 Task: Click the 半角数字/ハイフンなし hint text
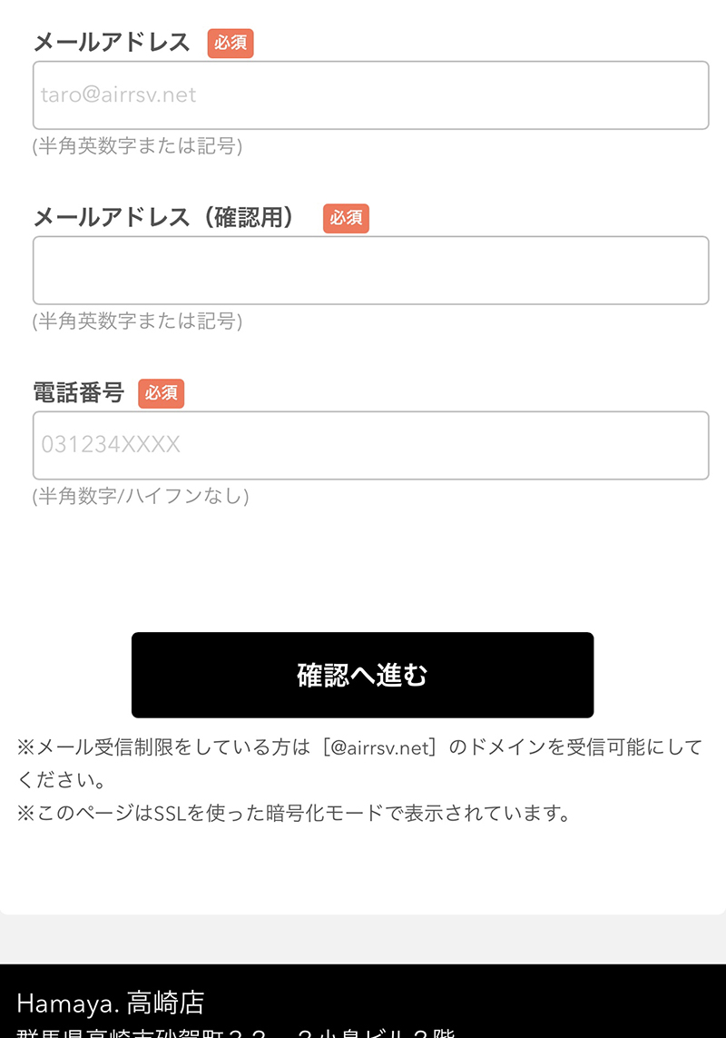point(141,497)
